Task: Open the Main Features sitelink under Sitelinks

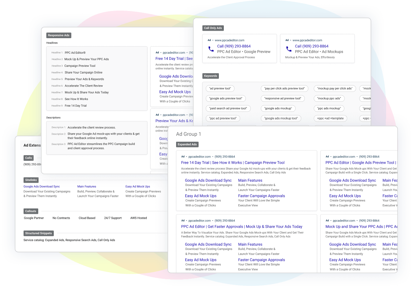Action: [x=87, y=187]
